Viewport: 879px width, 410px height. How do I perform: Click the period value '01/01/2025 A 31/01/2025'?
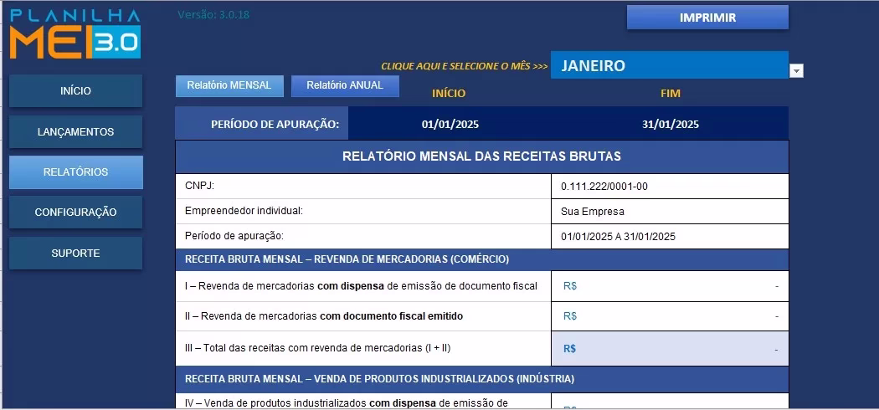670,237
